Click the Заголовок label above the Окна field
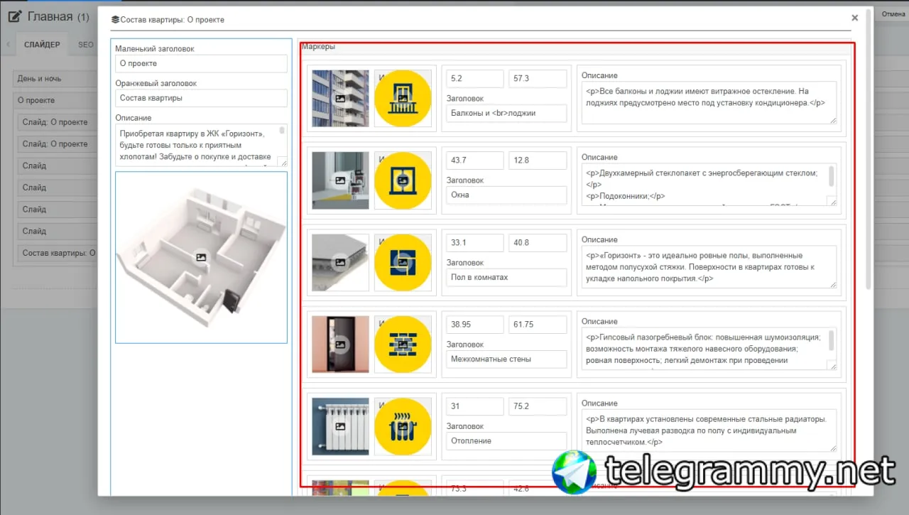This screenshot has height=515, width=909. coord(465,180)
